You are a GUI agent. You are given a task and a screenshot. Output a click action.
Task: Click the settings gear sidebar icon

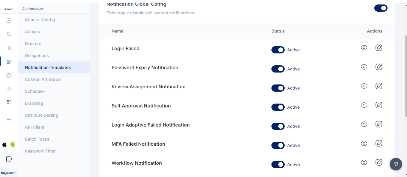click(9, 62)
